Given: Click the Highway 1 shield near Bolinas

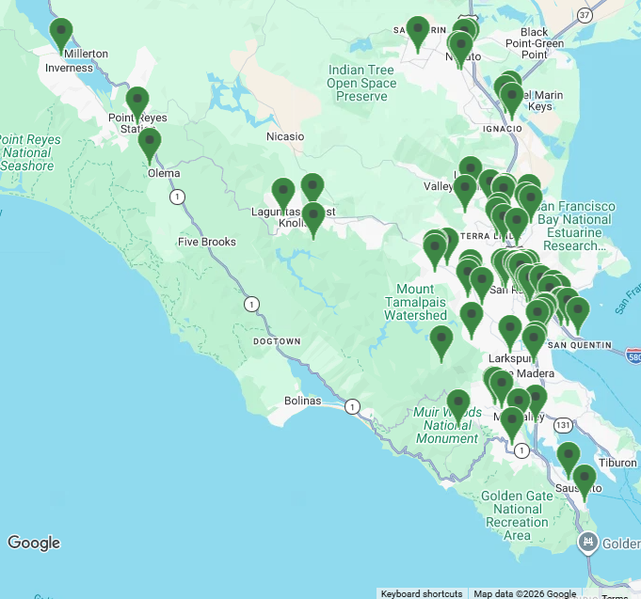Looking at the screenshot, I should coord(352,406).
